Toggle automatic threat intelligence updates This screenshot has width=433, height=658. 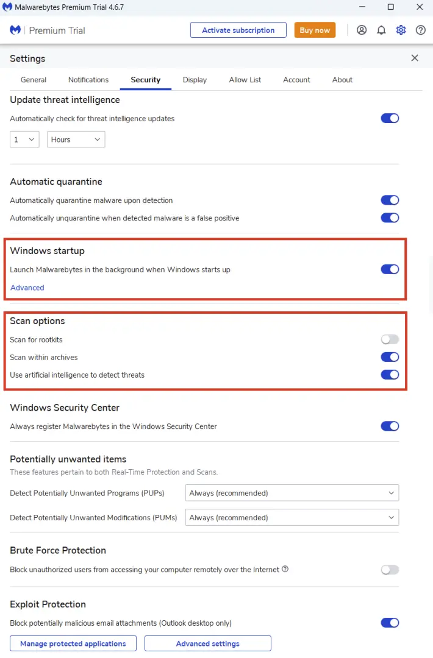(390, 118)
